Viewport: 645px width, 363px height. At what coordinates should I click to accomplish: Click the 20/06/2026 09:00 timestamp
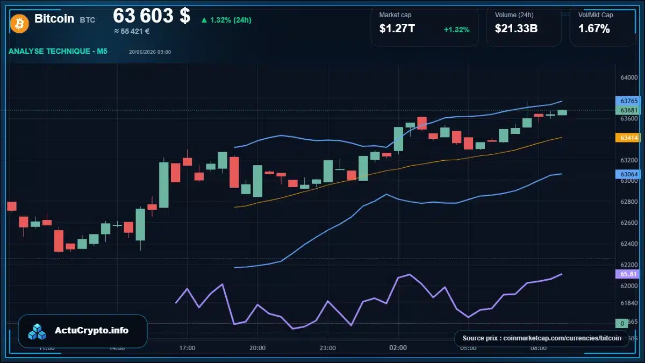[x=150, y=52]
